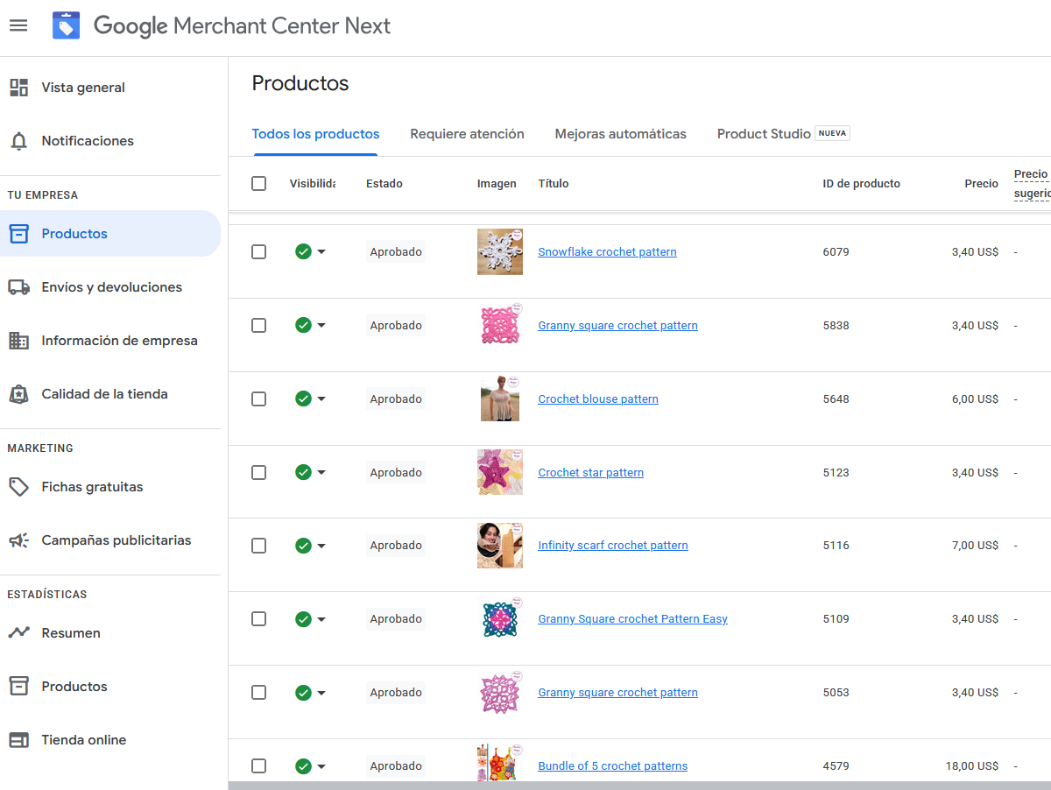Open the Bundle of 5 crochet patterns
This screenshot has height=790, width=1051.
click(x=612, y=765)
